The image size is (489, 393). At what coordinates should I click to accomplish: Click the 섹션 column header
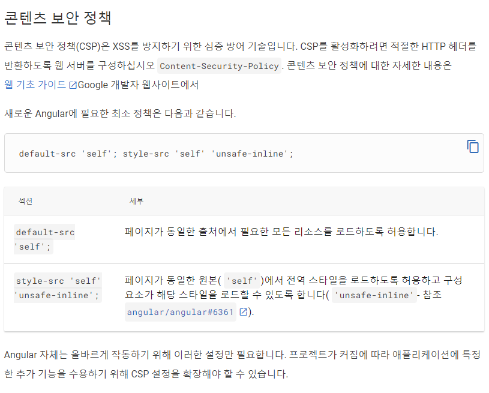[x=25, y=201]
